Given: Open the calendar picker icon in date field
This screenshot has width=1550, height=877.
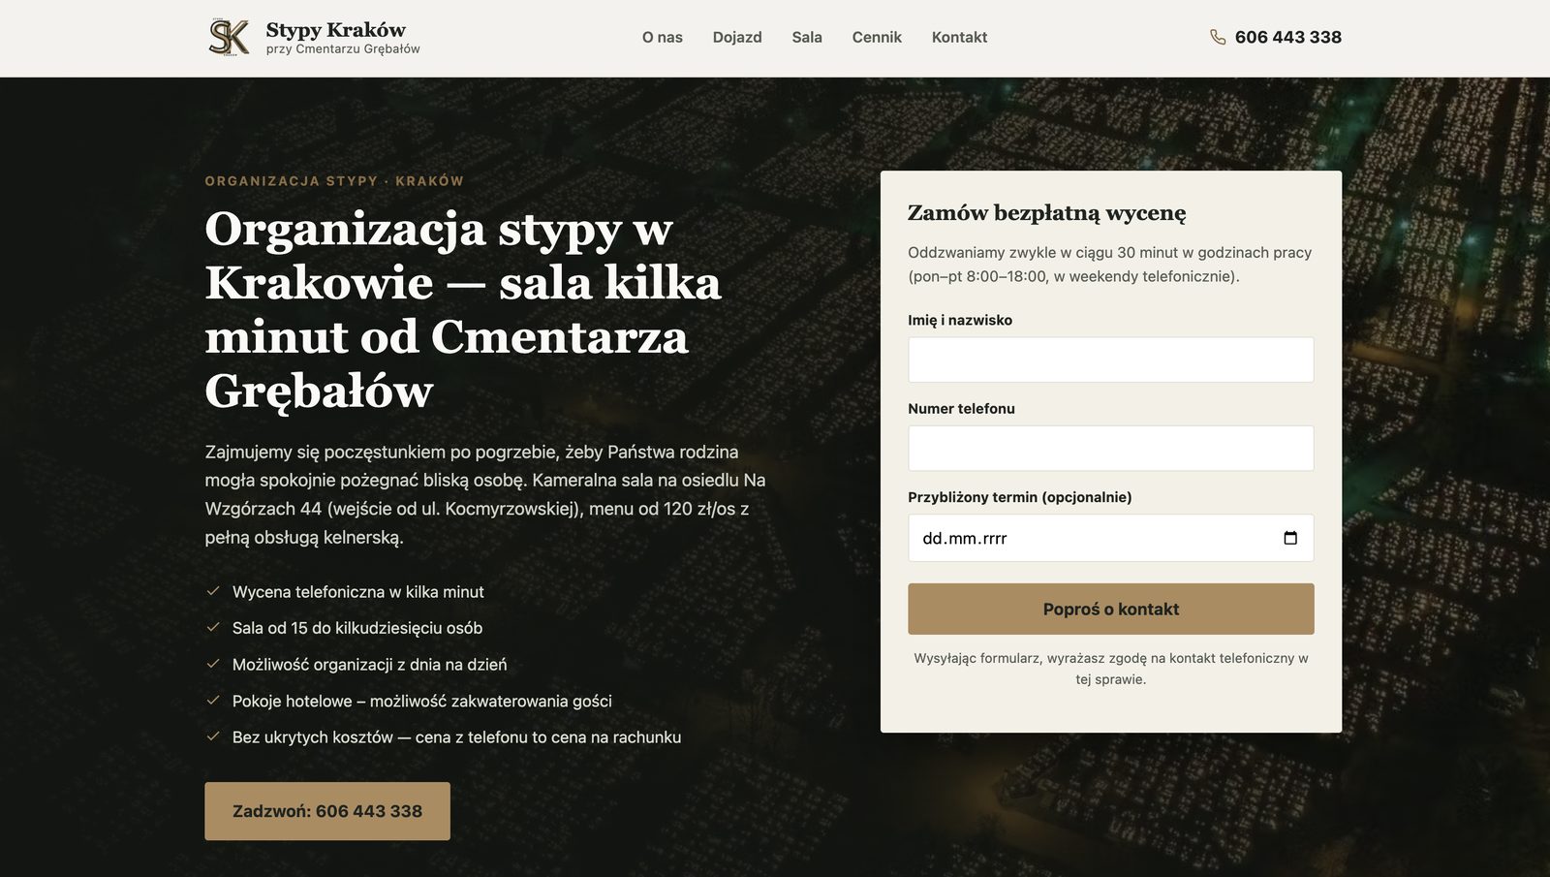Looking at the screenshot, I should click(x=1290, y=538).
